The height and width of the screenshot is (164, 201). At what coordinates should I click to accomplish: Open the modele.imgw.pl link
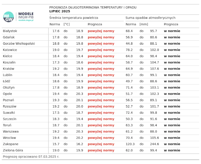click(x=26, y=20)
